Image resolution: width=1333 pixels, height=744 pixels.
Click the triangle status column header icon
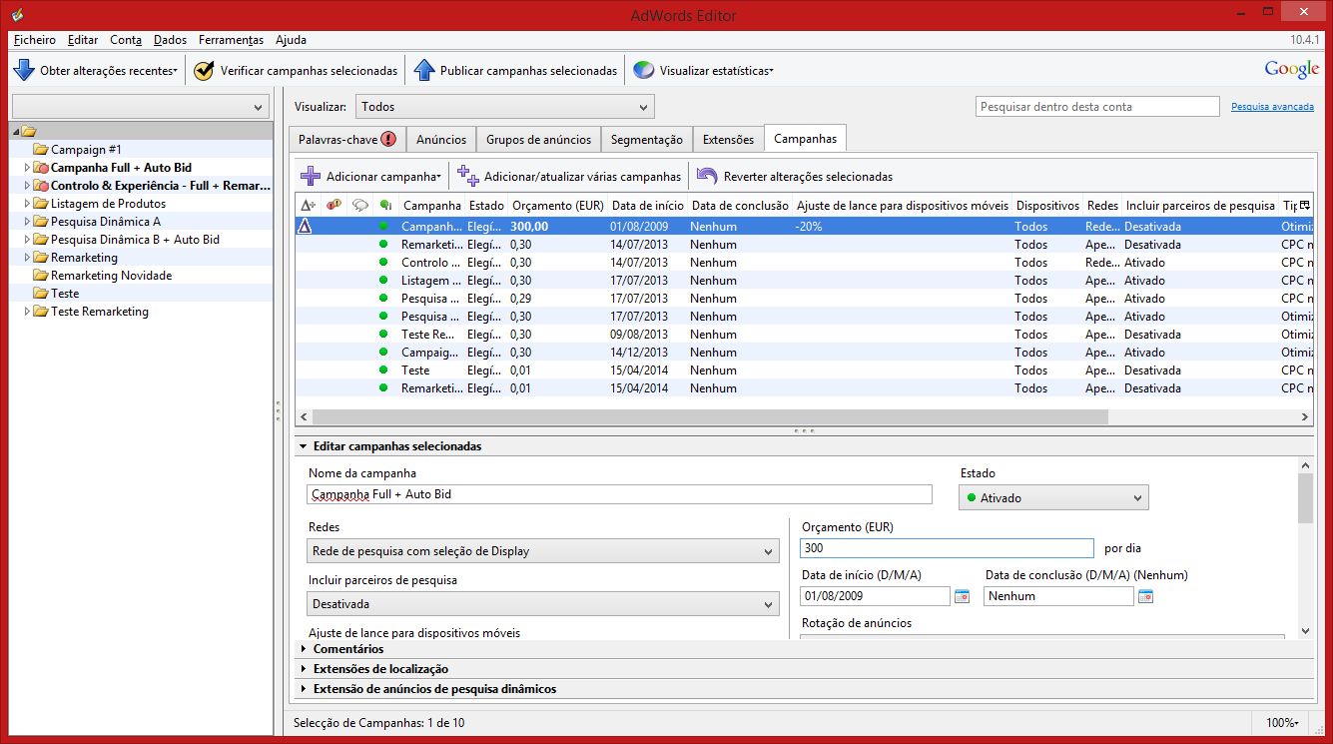[x=308, y=206]
